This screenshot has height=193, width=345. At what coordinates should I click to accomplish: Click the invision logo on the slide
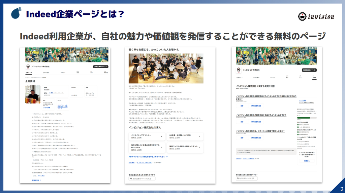tap(316, 16)
